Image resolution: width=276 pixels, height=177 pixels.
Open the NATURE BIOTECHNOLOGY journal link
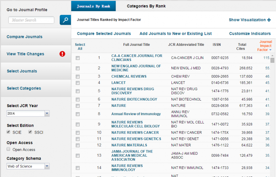pyautogui.click(x=134, y=99)
